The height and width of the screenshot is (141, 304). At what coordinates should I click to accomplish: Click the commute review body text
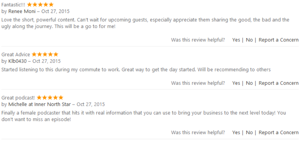pyautogui.click(x=136, y=69)
